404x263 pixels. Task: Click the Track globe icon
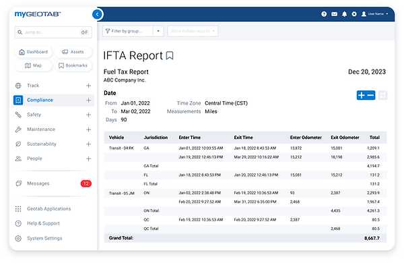(x=18, y=86)
